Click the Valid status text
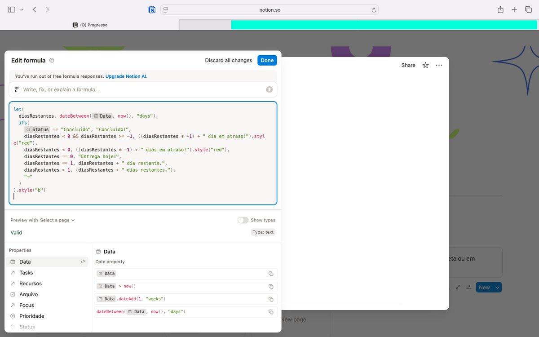This screenshot has width=539, height=337. [16, 233]
